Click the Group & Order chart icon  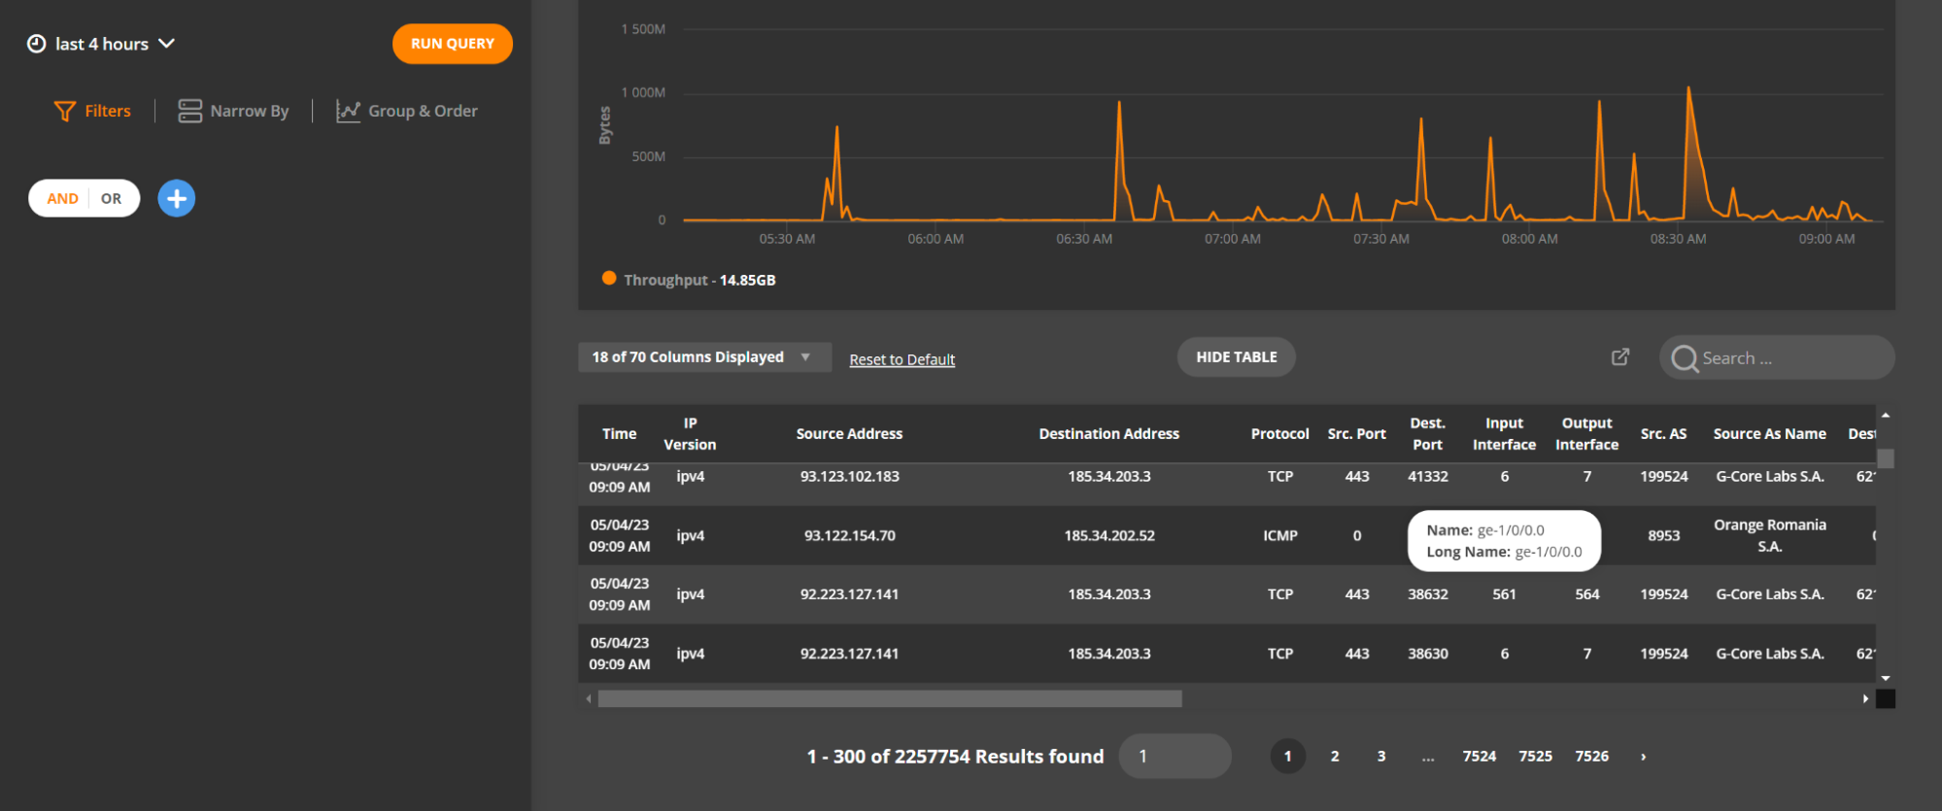point(348,112)
